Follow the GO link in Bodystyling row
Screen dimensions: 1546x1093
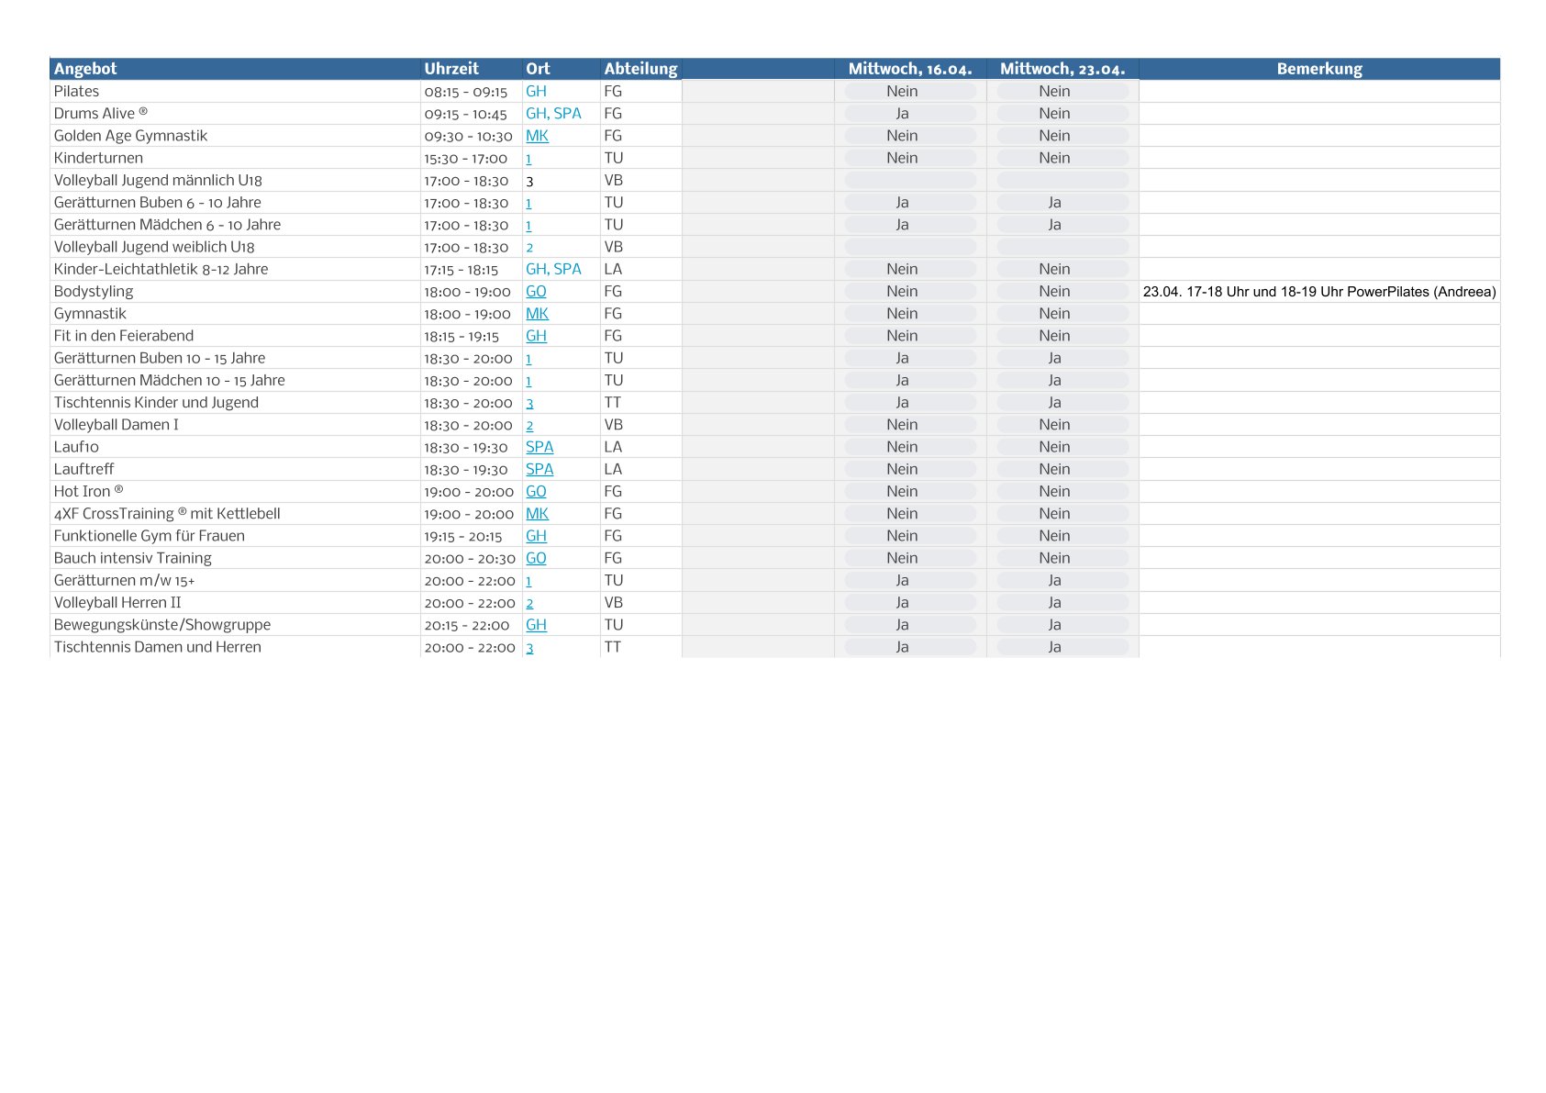536,291
